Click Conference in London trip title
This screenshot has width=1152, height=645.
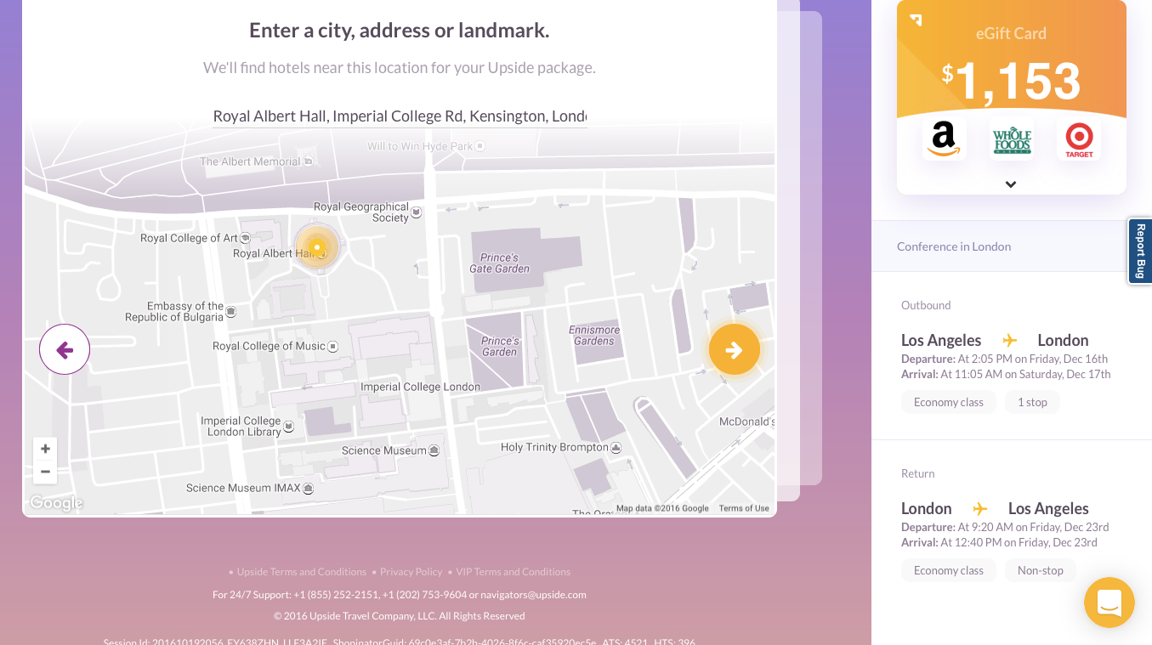(x=954, y=246)
